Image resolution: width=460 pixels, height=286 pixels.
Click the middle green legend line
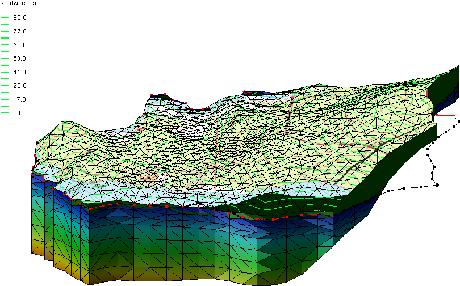[x=5, y=65]
